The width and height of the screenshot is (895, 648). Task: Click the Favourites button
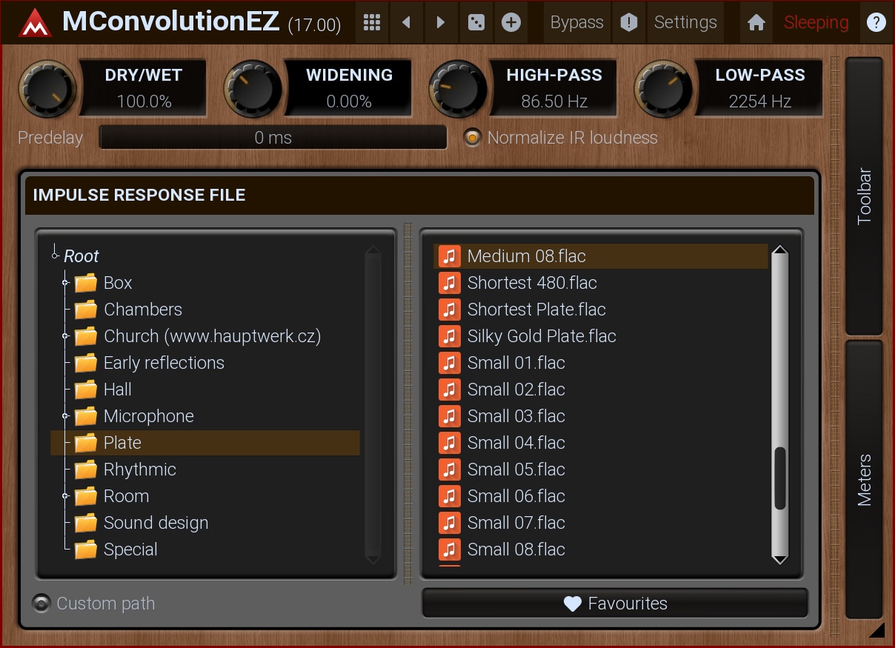click(x=615, y=604)
